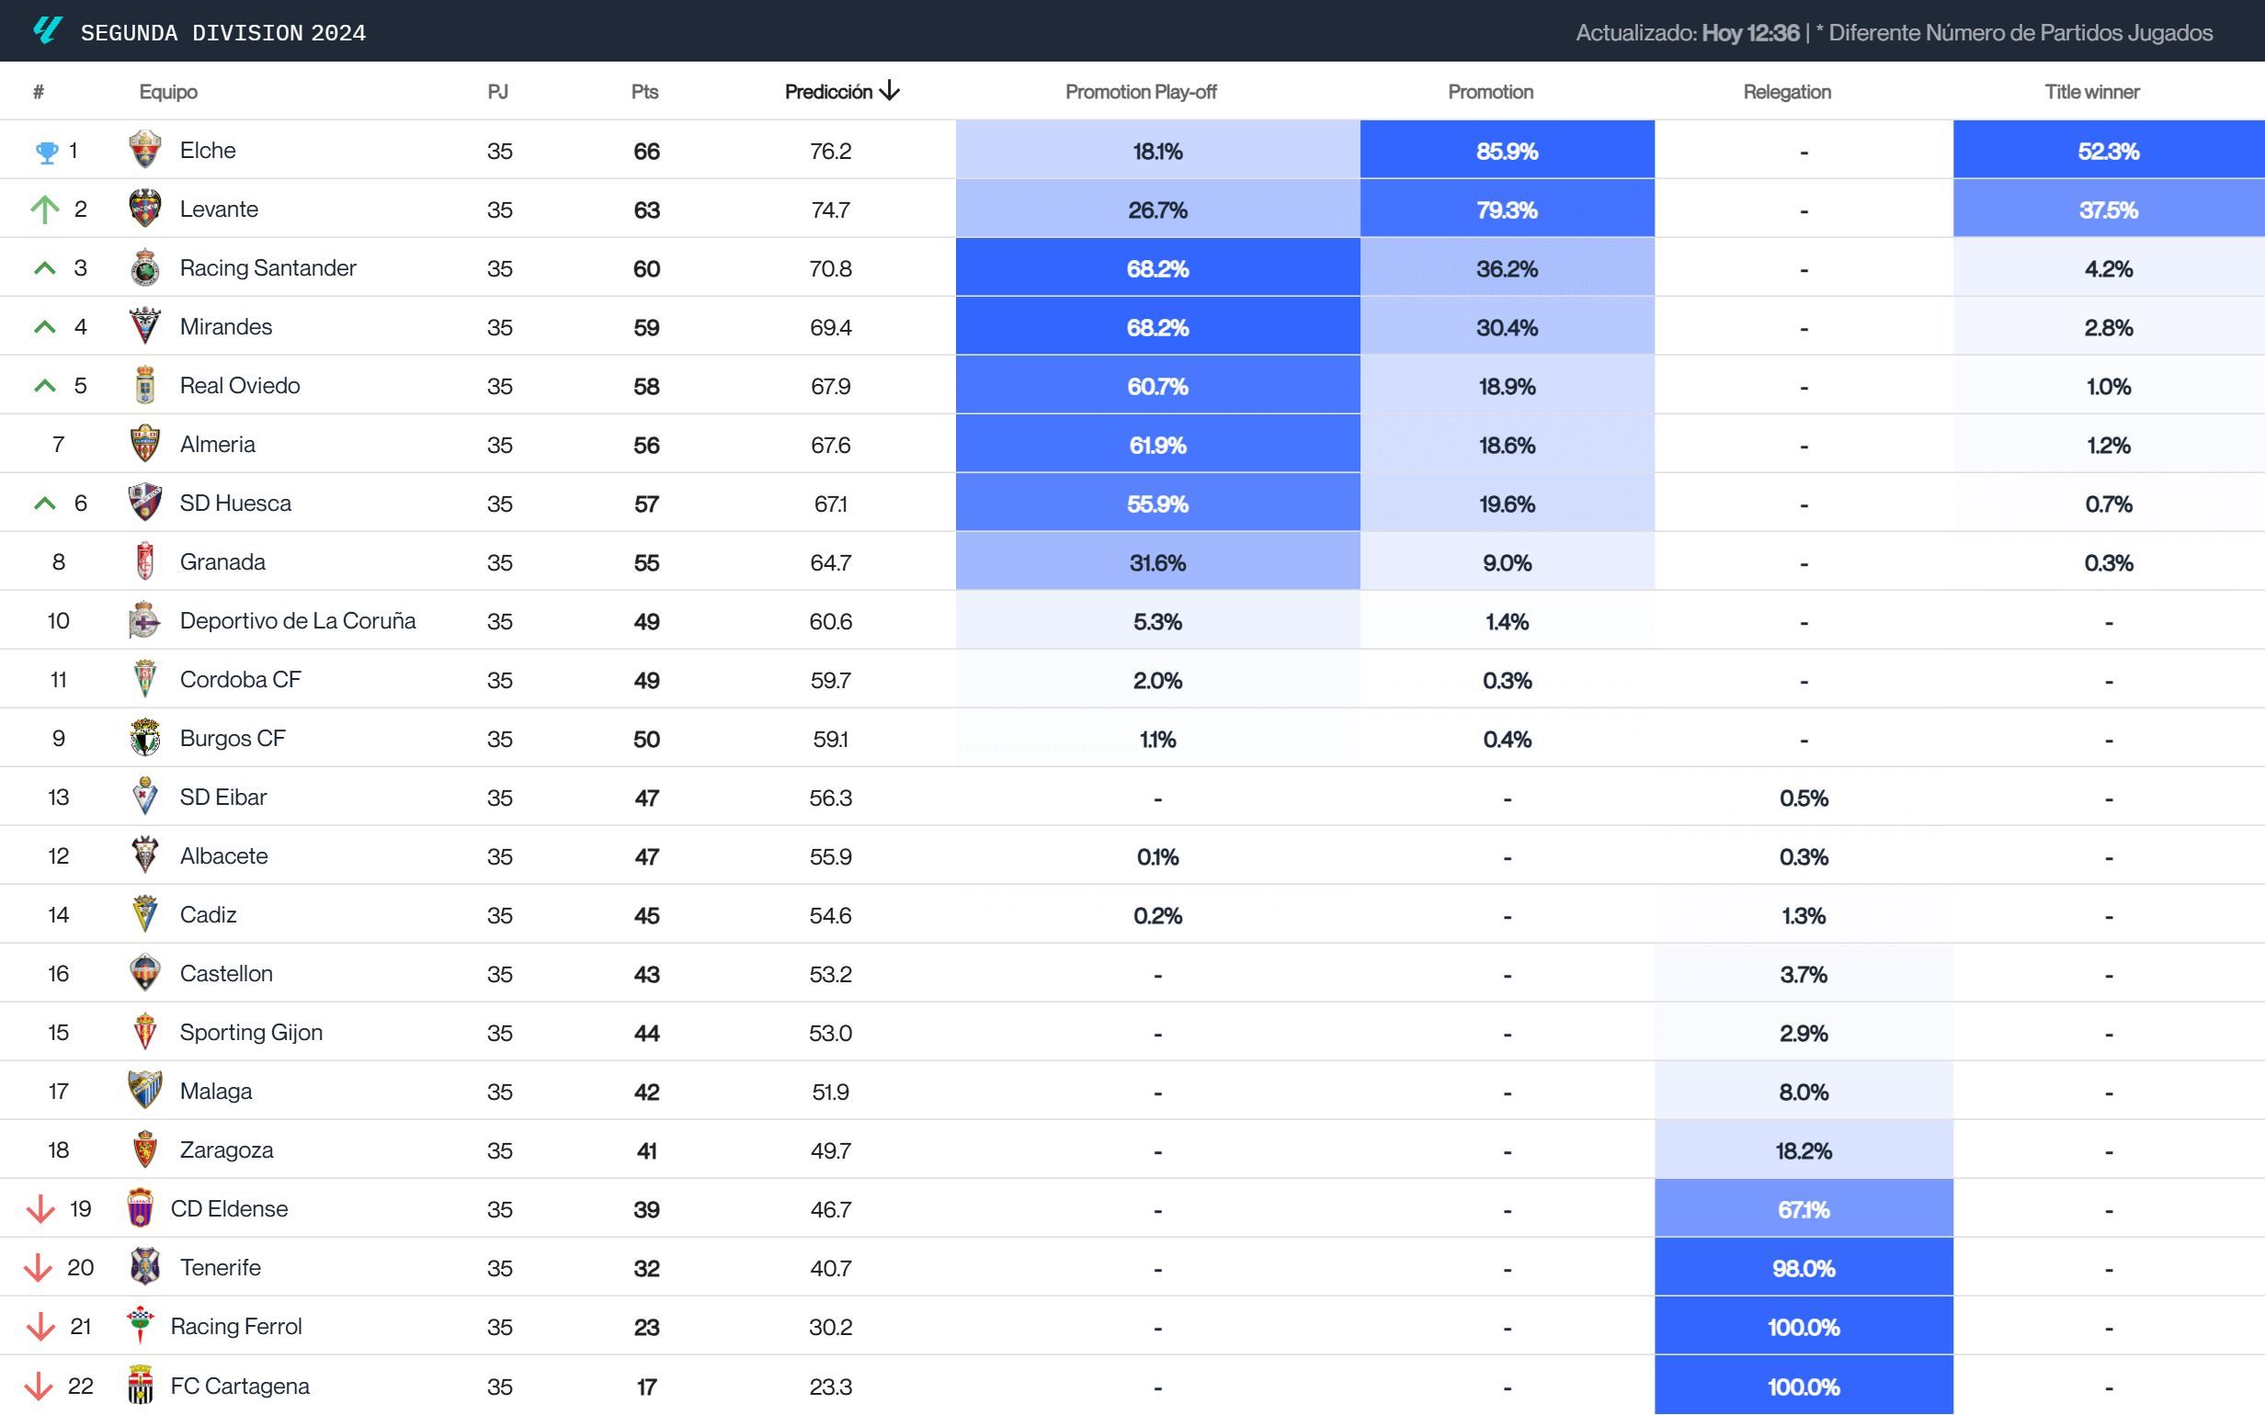Click the FC Cartagena club badge
Viewport: 2265px width, 1415px height.
click(145, 1385)
